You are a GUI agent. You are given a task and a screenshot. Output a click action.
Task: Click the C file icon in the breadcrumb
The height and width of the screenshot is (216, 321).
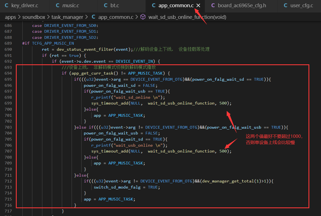(x=93, y=17)
